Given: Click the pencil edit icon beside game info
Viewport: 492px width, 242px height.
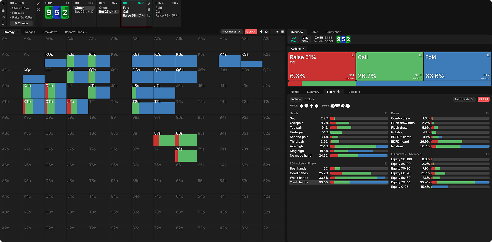Looking at the screenshot, I should 38,4.
